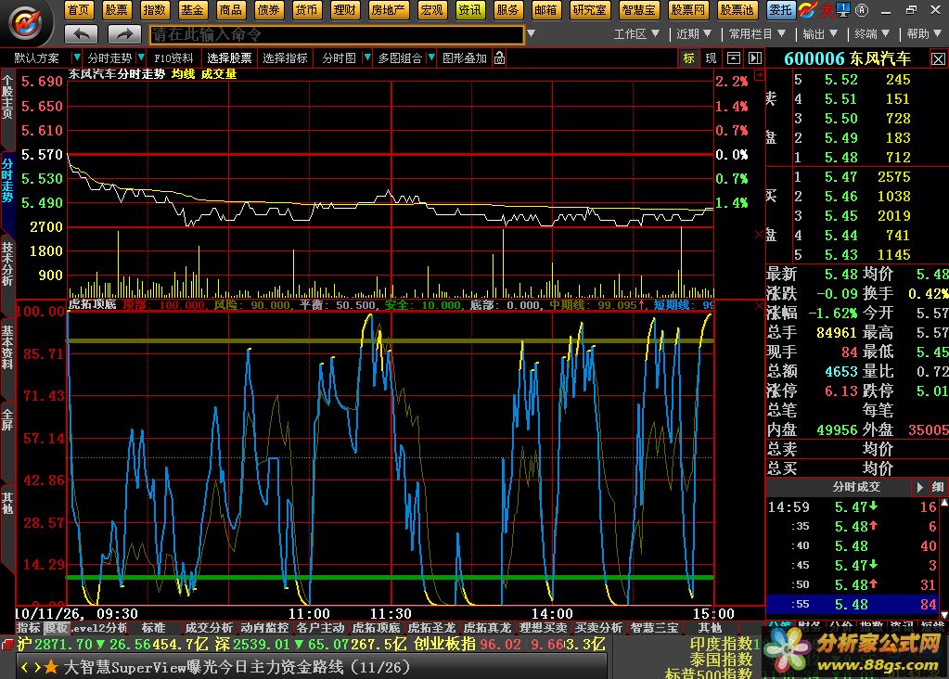Select the 虎拓顶底 indicator tab
Screen dimensions: 949x679
[376, 628]
